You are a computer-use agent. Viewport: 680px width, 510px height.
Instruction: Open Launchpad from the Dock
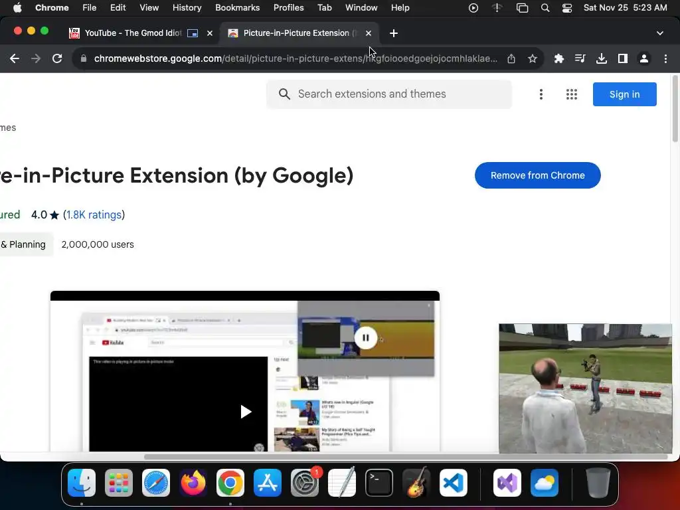119,483
